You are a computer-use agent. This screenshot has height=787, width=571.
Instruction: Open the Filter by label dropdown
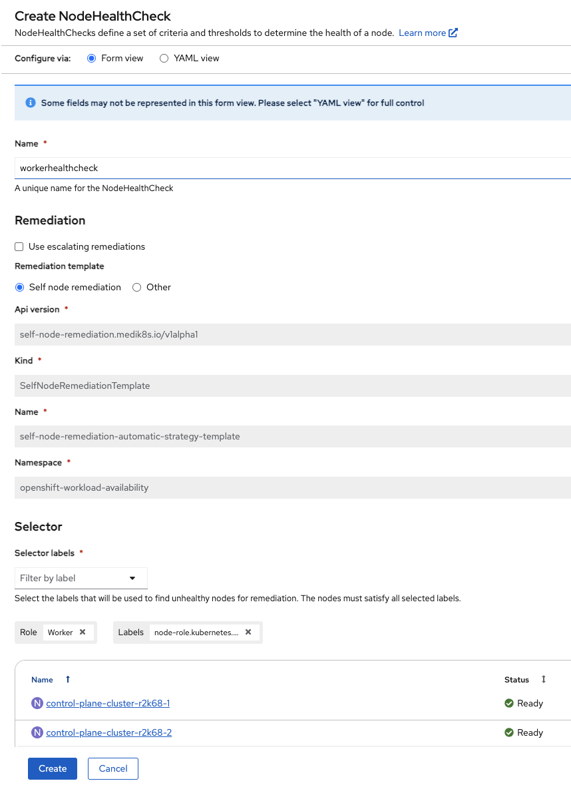[x=81, y=578]
